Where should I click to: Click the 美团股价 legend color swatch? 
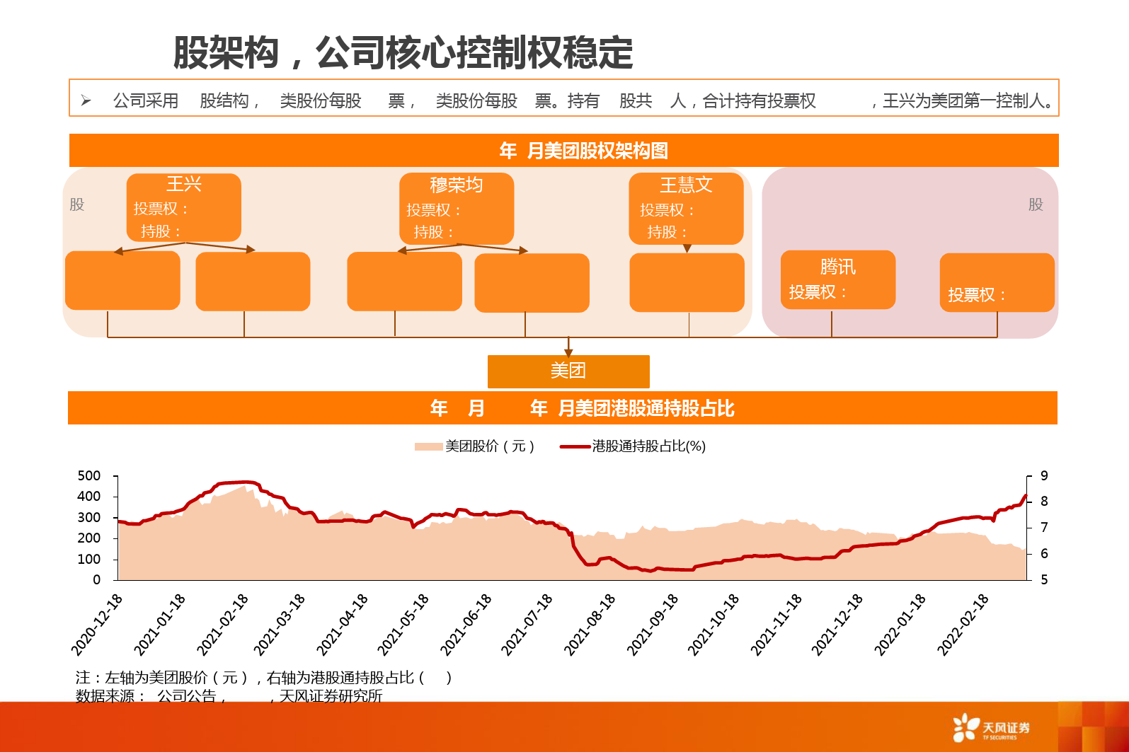click(428, 446)
